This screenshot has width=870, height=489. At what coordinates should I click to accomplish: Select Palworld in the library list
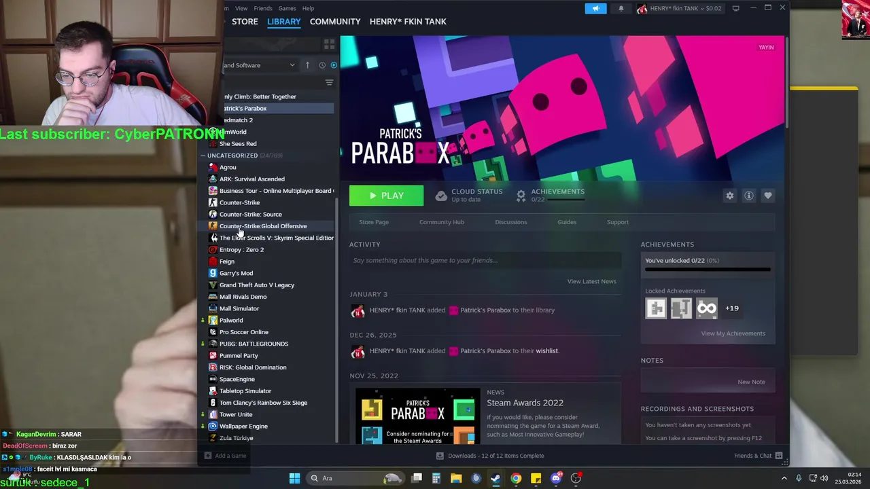pyautogui.click(x=231, y=321)
